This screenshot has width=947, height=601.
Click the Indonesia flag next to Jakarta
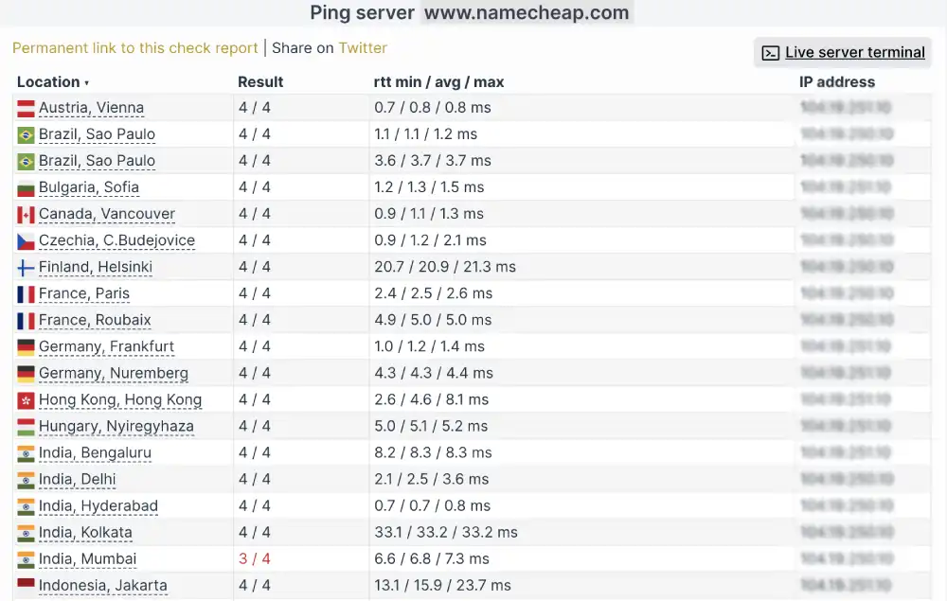coord(26,586)
